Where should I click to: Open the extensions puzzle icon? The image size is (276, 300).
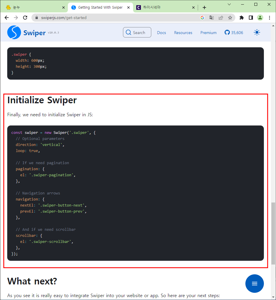pyautogui.click(x=242, y=18)
